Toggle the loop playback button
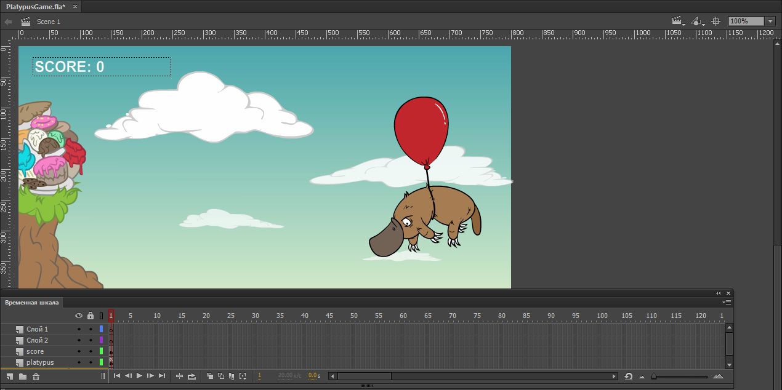This screenshot has height=390, width=782. (191, 376)
